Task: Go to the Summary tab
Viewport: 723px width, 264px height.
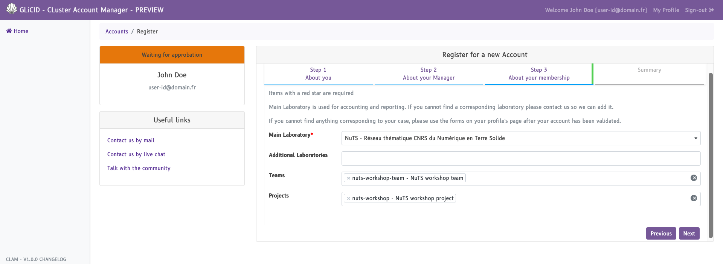Action: pyautogui.click(x=649, y=70)
